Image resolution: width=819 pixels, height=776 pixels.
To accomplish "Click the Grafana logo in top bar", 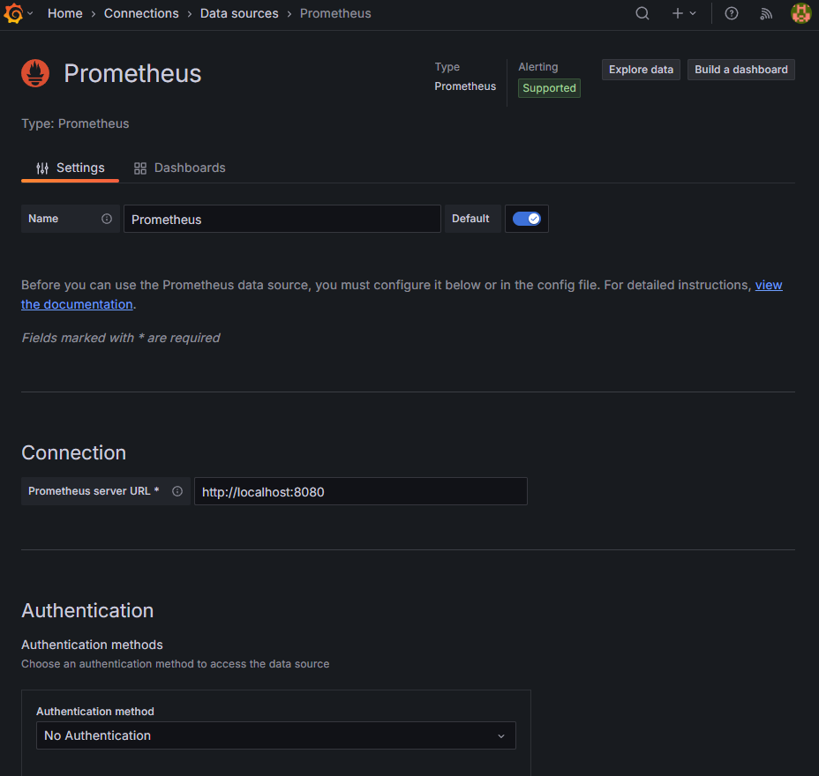I will pyautogui.click(x=13, y=13).
